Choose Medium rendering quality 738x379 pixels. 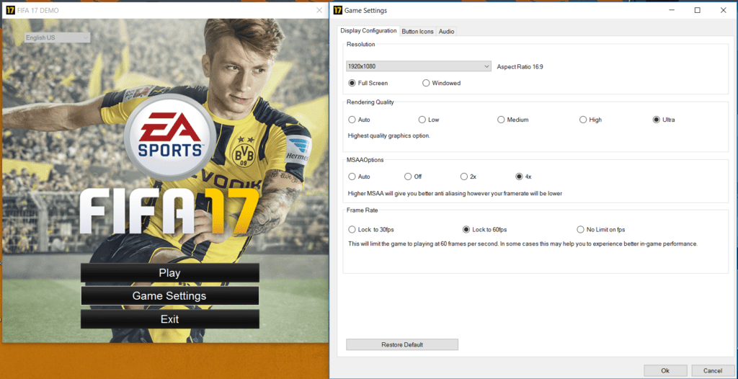pos(501,120)
